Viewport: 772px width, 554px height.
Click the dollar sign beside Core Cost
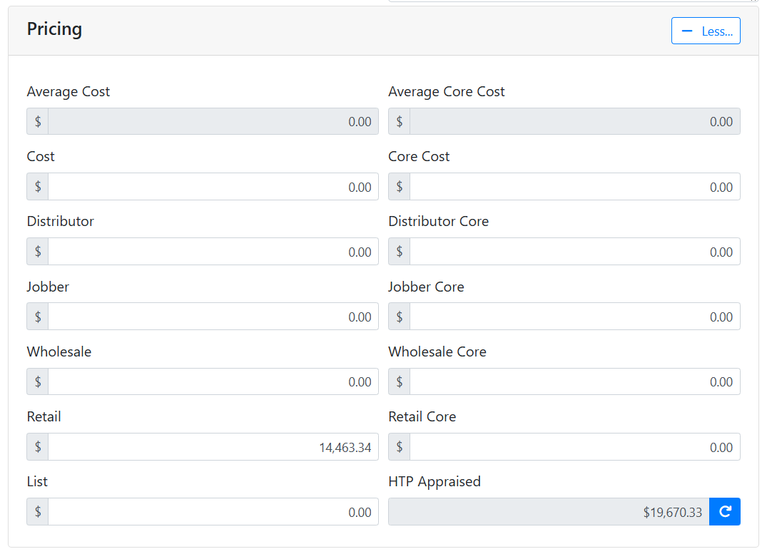point(400,187)
